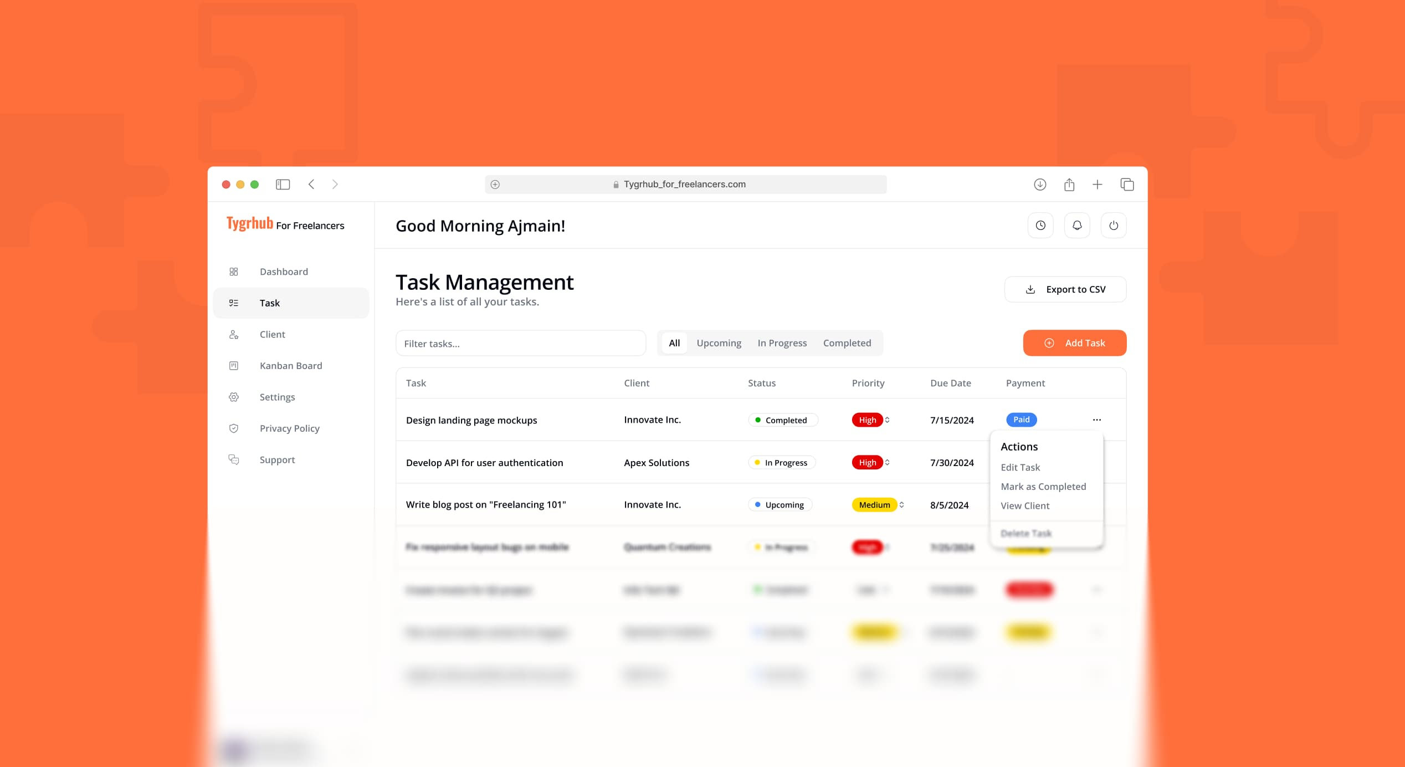Viewport: 1405px width, 767px height.
Task: Click the Filter tasks input field
Action: 521,343
